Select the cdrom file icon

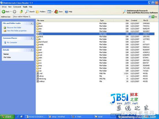pyautogui.click(x=38, y=76)
